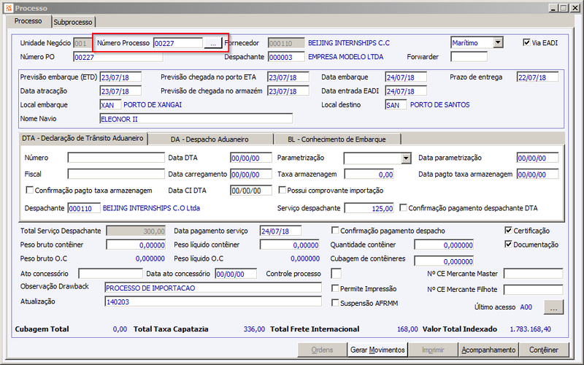
Task: Uncheck the Documentação checkbox
Action: 508,245
